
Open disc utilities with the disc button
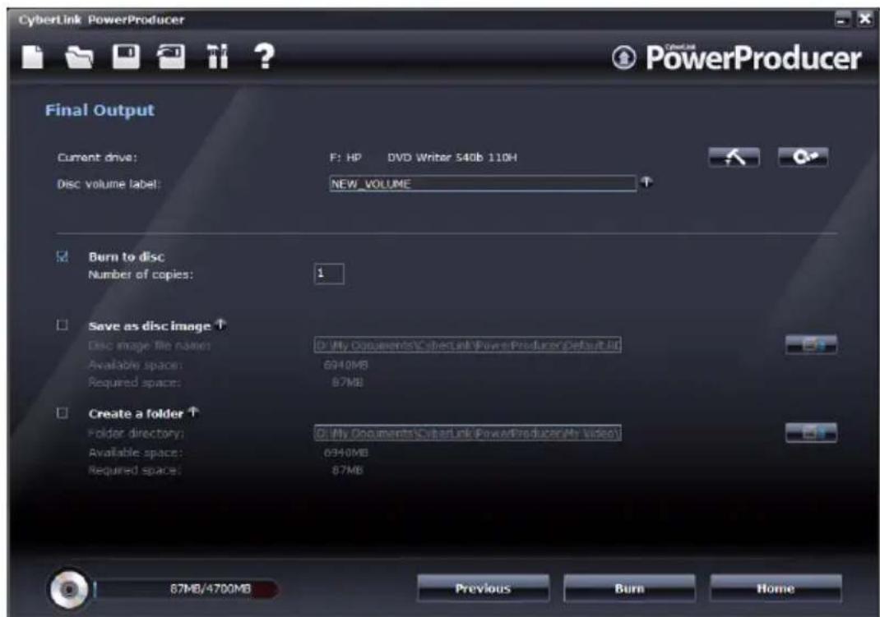(804, 157)
